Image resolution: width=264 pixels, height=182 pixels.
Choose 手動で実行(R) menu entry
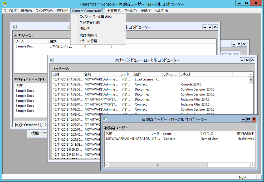98,23
